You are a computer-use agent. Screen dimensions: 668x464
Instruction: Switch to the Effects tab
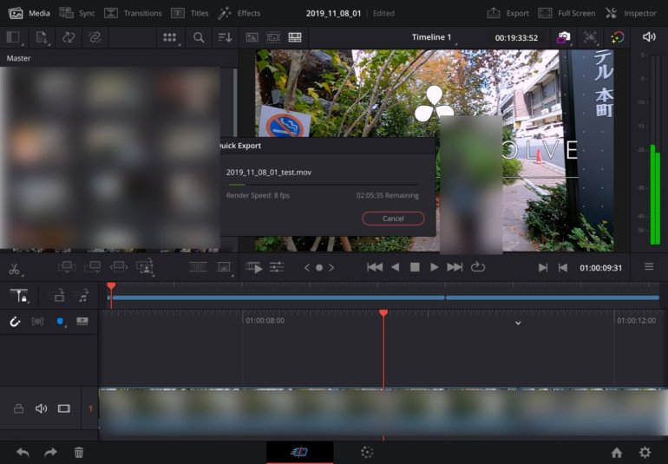(x=239, y=13)
